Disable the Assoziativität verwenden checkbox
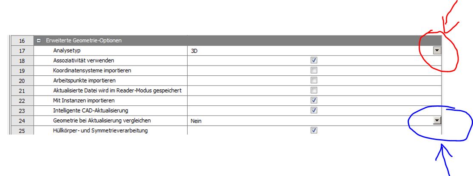The width and height of the screenshot is (473, 176). tap(314, 60)
